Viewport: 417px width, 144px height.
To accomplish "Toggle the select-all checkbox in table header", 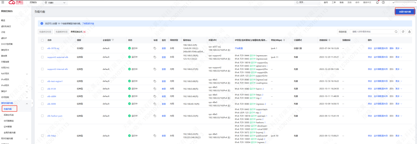I will (42, 40).
